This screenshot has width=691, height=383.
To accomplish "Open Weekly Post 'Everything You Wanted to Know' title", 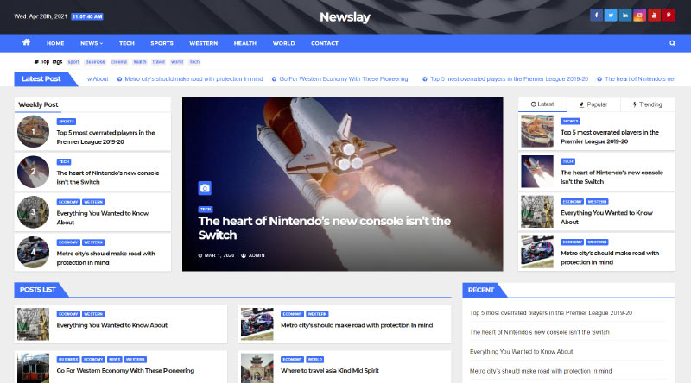I will (x=103, y=217).
